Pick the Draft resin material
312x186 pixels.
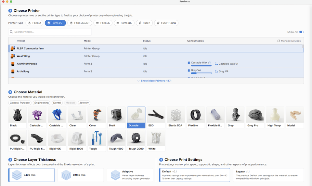click(116, 117)
